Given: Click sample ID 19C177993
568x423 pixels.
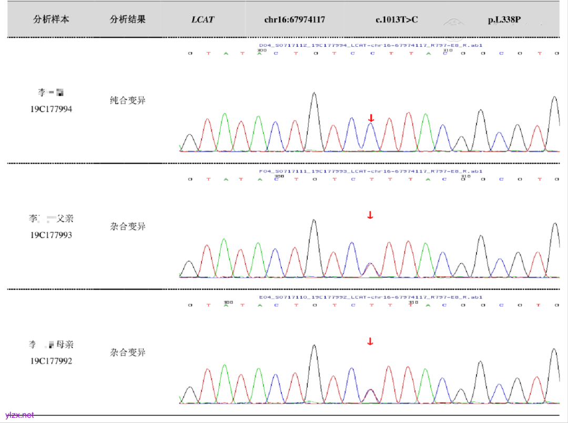Looking at the screenshot, I should [x=51, y=235].
